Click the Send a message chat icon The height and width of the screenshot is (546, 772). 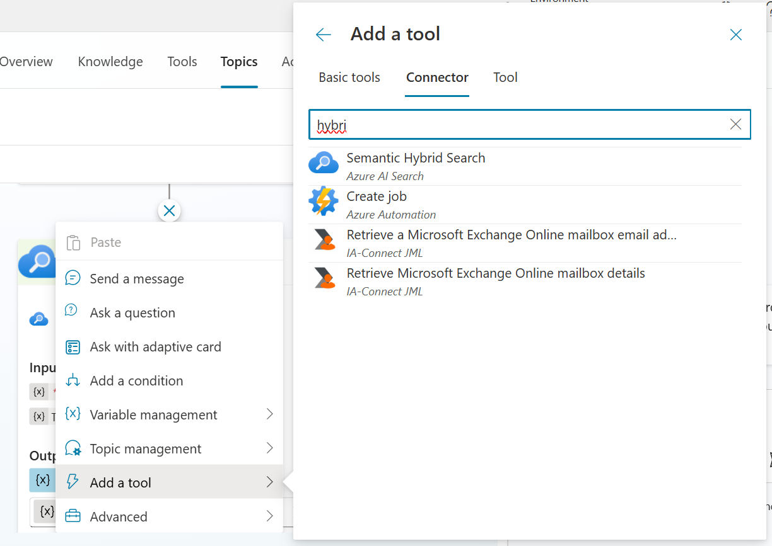pyautogui.click(x=73, y=278)
